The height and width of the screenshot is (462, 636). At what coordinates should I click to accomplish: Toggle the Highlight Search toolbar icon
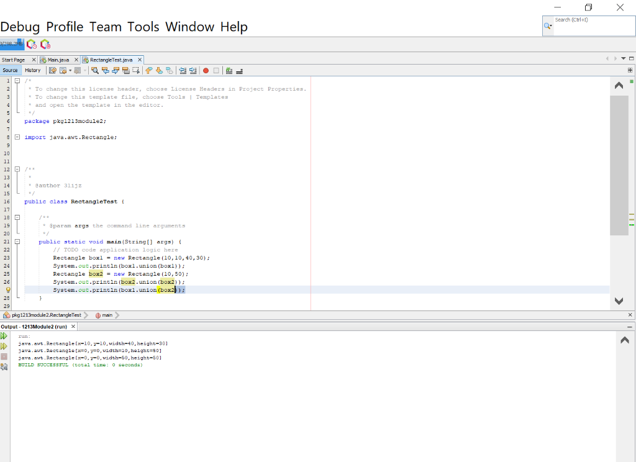point(125,70)
